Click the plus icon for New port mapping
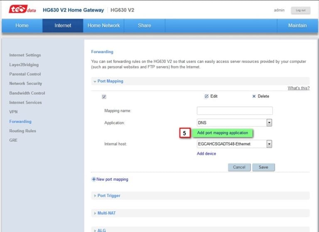The width and height of the screenshot is (319, 232). [x=94, y=179]
